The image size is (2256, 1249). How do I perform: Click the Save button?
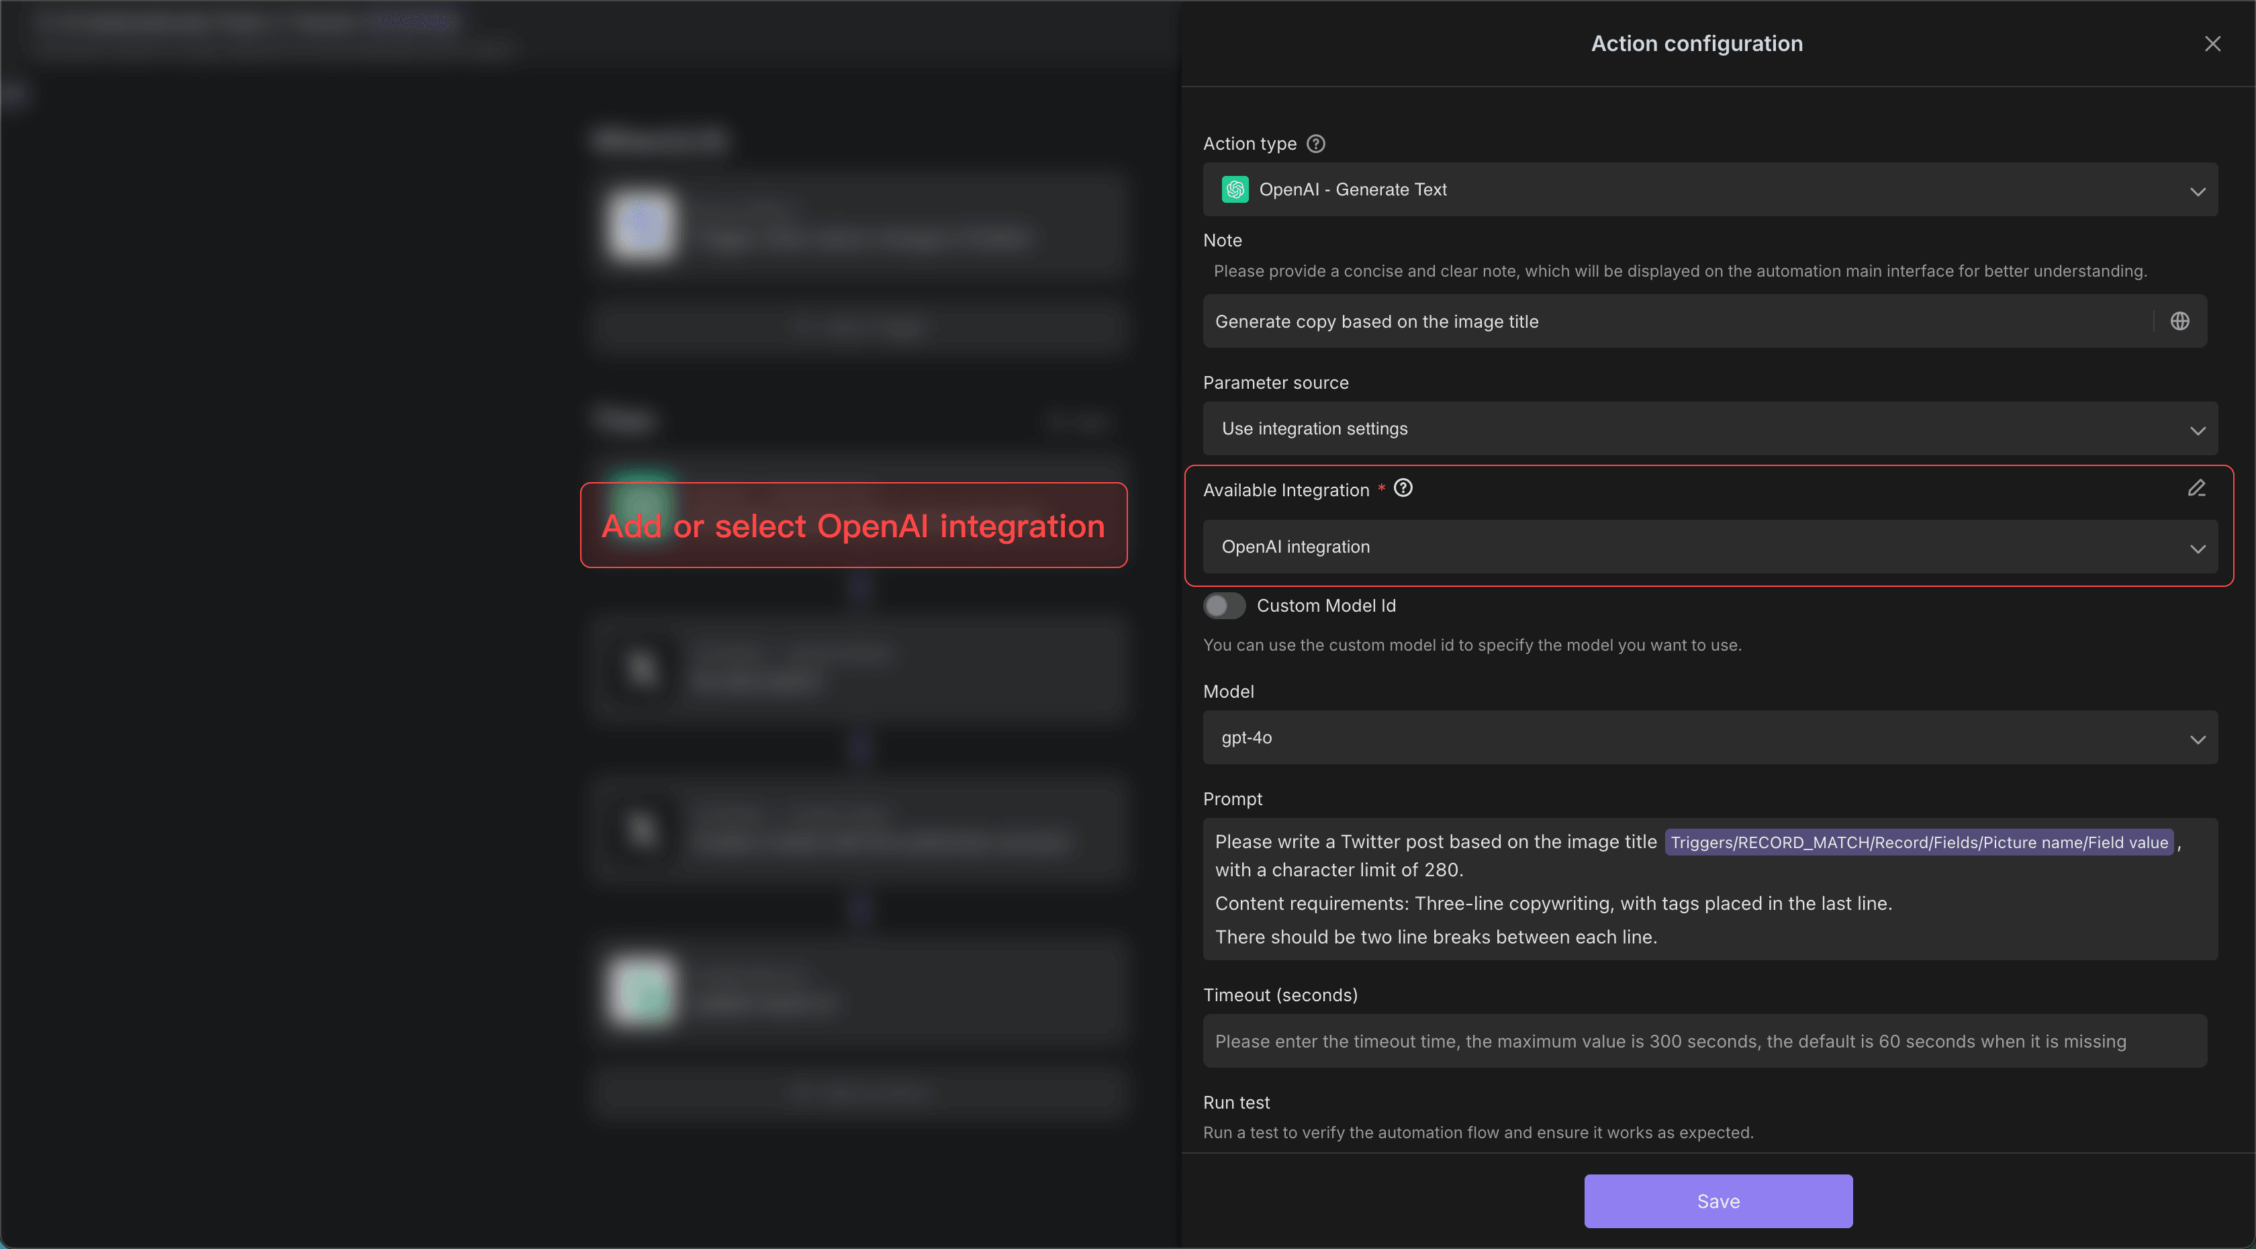tap(1718, 1201)
